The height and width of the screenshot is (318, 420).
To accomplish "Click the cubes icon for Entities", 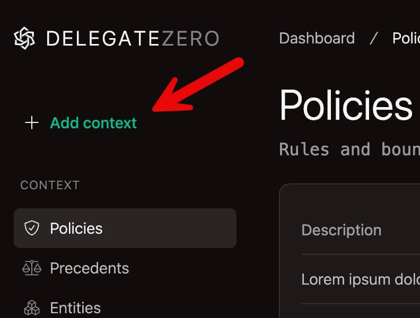I will [32, 307].
